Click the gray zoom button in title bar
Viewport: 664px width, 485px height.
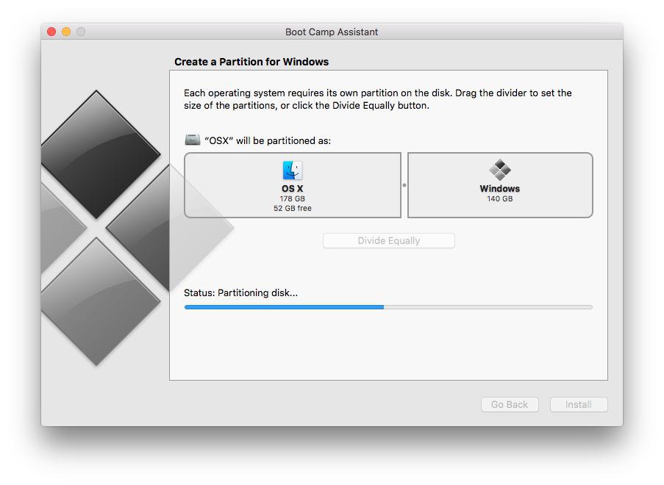pos(81,32)
